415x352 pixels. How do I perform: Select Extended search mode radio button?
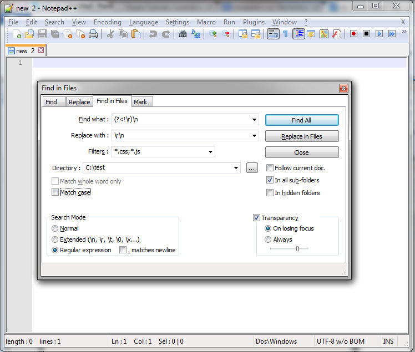(55, 239)
